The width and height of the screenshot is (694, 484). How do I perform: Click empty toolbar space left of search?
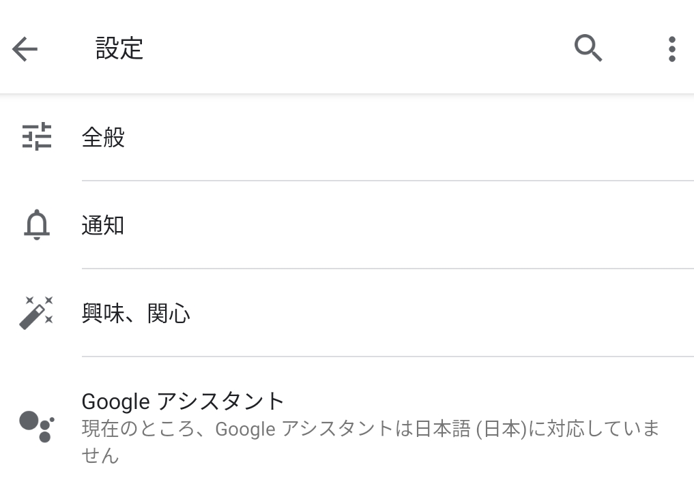point(355,49)
